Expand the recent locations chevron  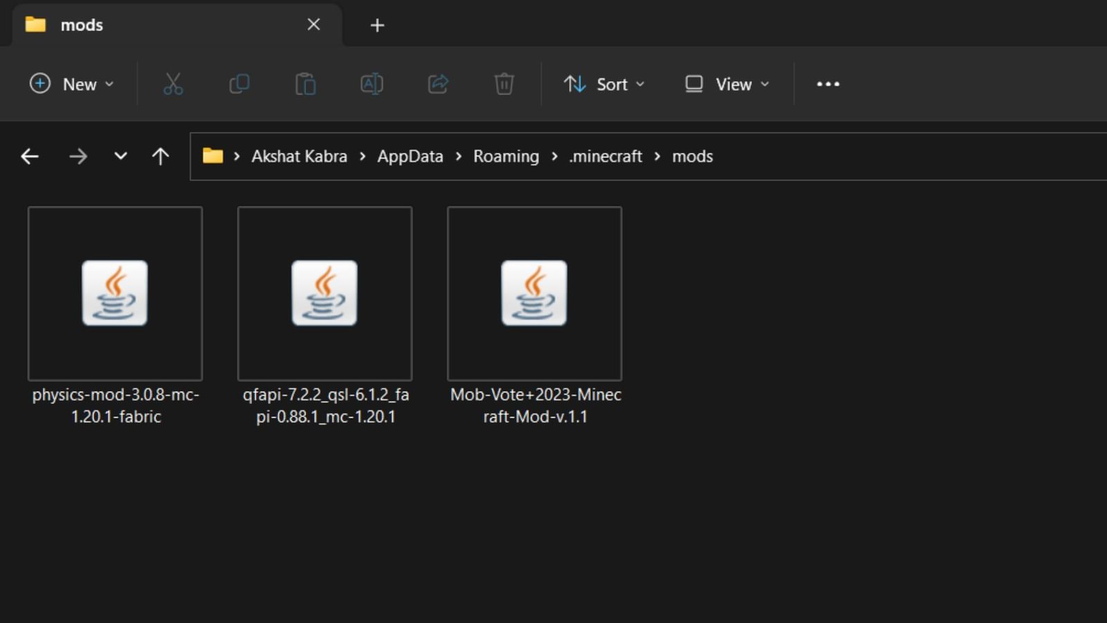[x=120, y=156]
